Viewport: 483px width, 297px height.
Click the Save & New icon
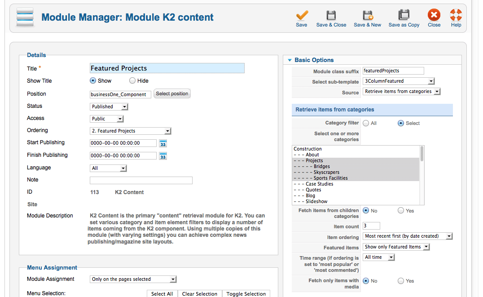tap(368, 15)
